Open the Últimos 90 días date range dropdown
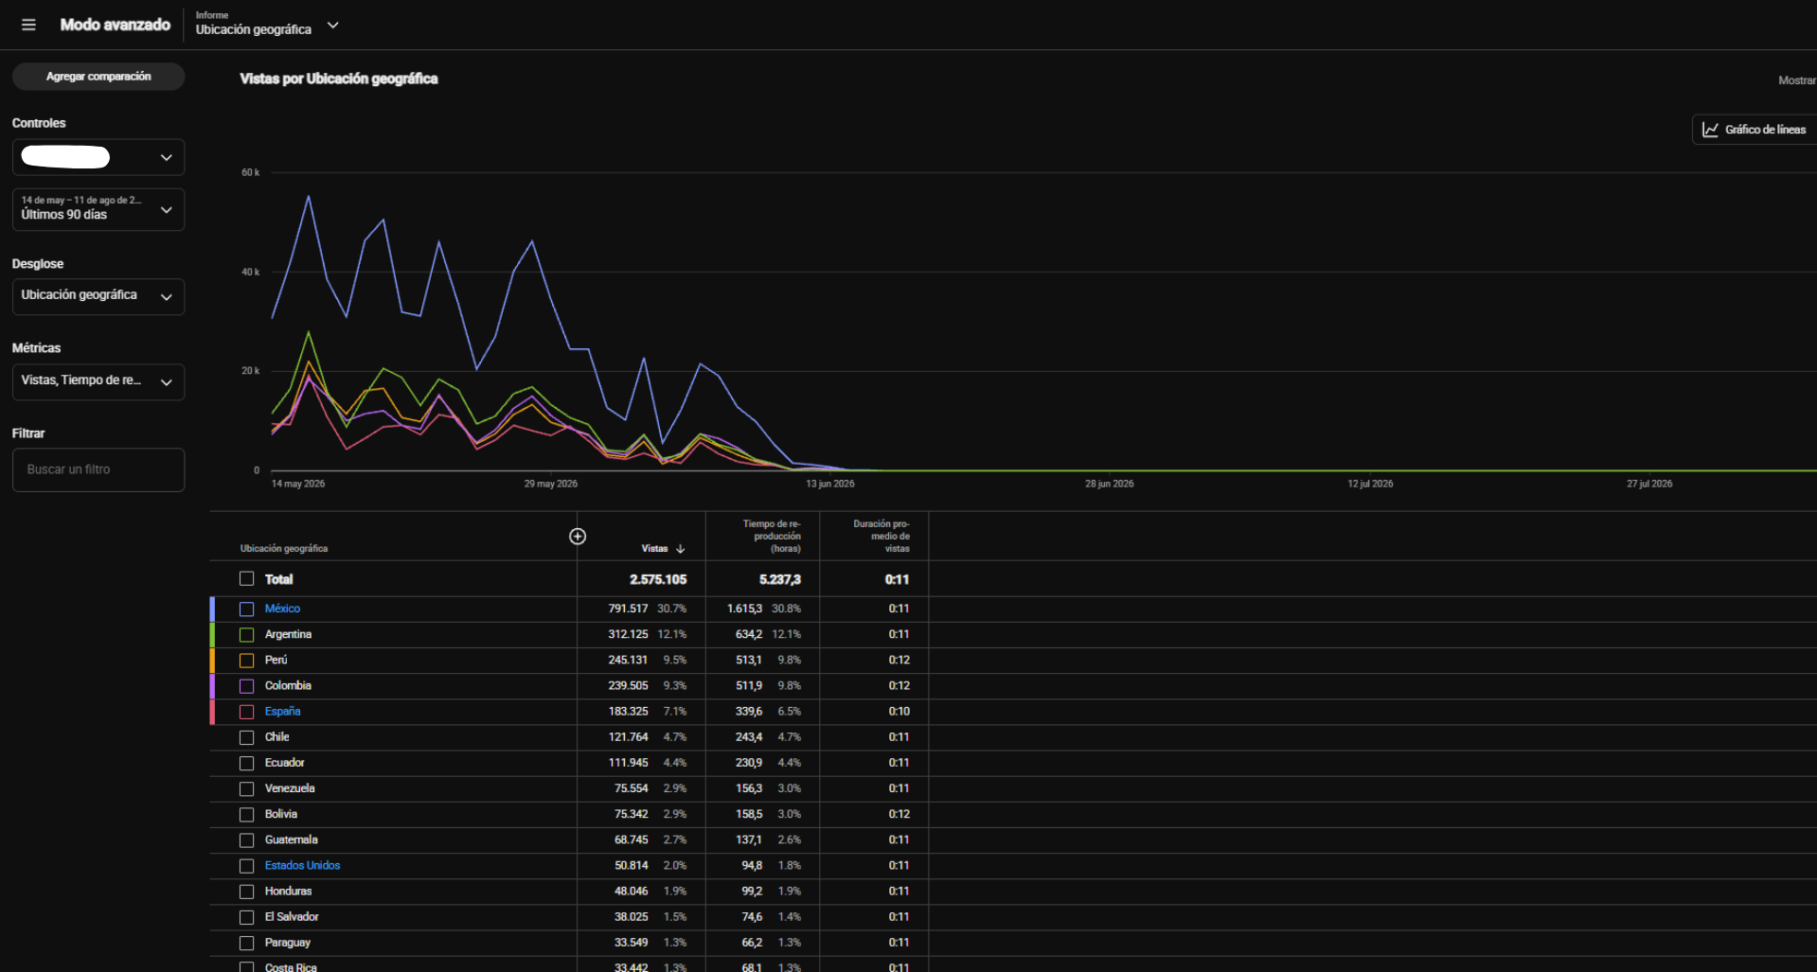Image resolution: width=1817 pixels, height=972 pixels. pos(98,209)
